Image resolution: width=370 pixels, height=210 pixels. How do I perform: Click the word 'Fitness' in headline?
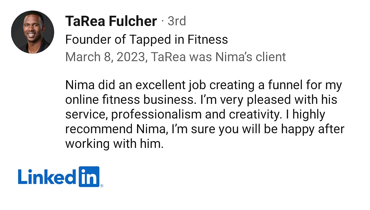[208, 40]
